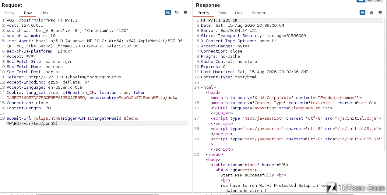The image size is (387, 195).
Task: Switch Request view to the Pretty tab
Action: click(9, 13)
